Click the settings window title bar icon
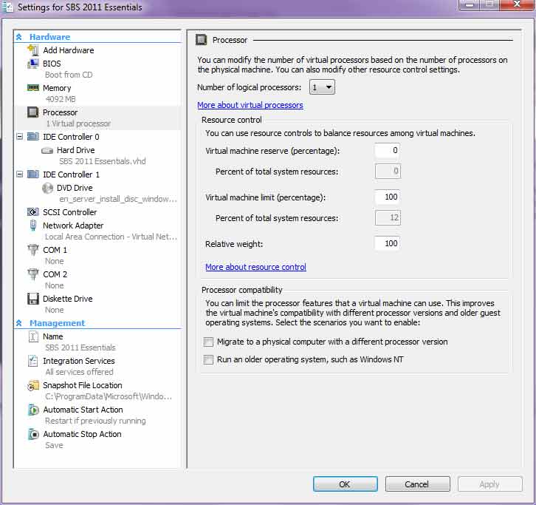The height and width of the screenshot is (505, 536). (x=8, y=7)
